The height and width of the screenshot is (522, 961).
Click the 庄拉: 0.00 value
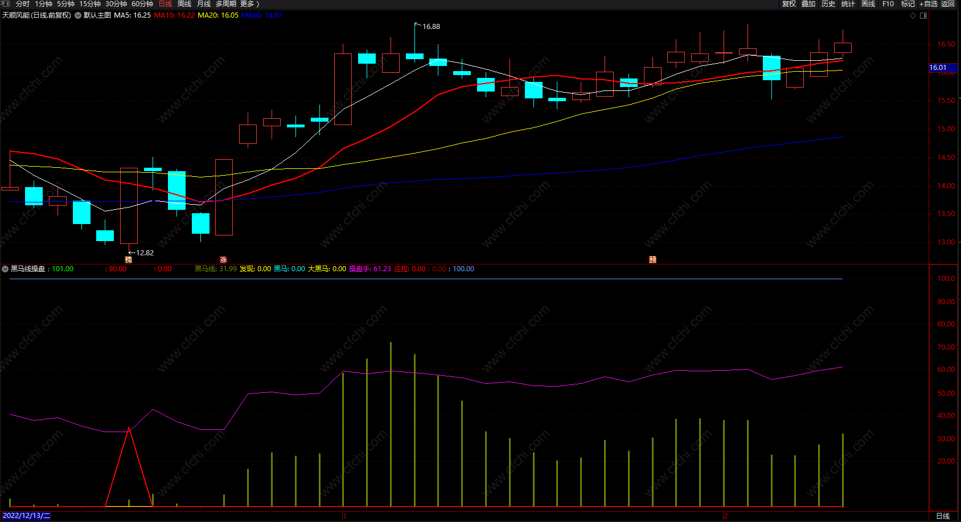tap(410, 269)
